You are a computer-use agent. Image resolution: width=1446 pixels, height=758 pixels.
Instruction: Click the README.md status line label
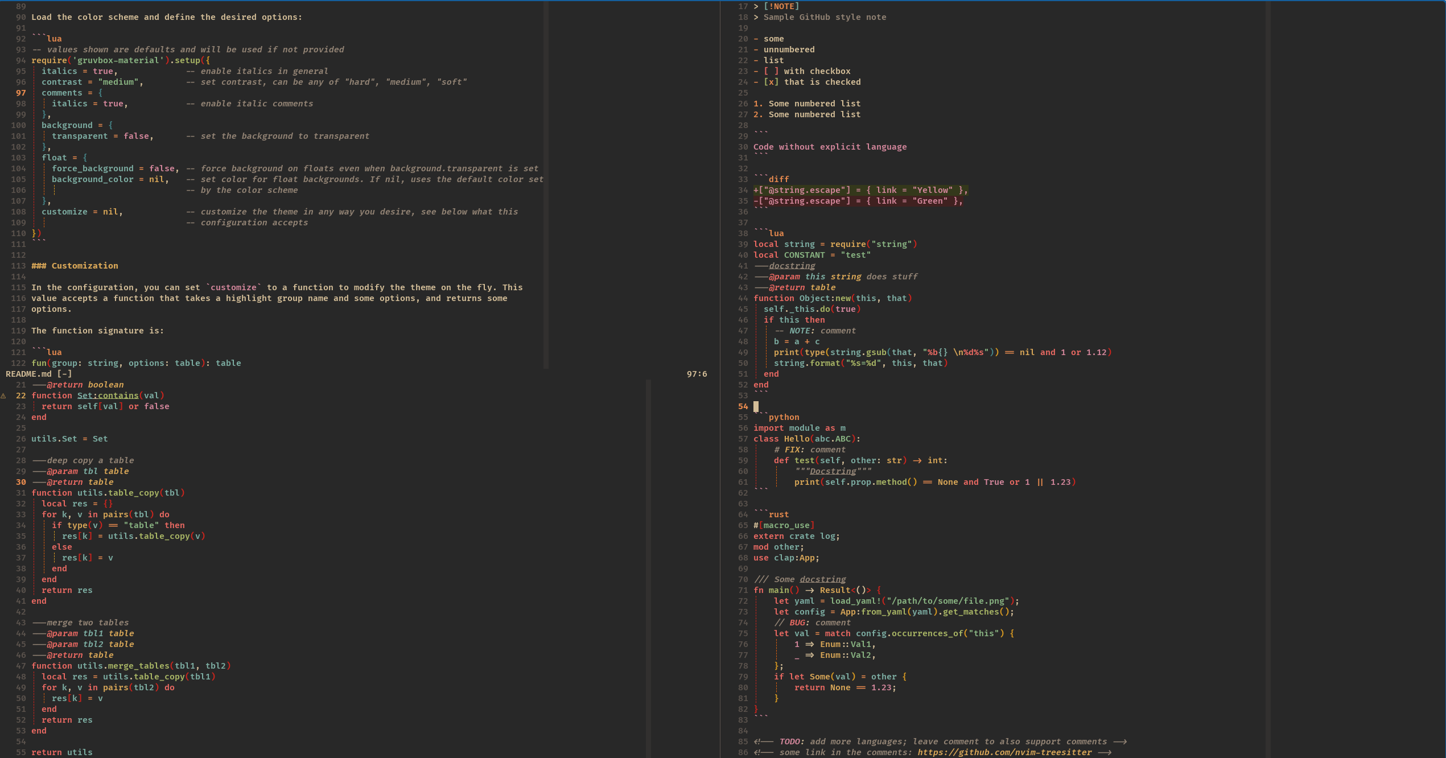tap(28, 374)
